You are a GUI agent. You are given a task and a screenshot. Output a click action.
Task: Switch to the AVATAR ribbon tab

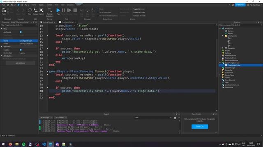[x=49, y=5]
